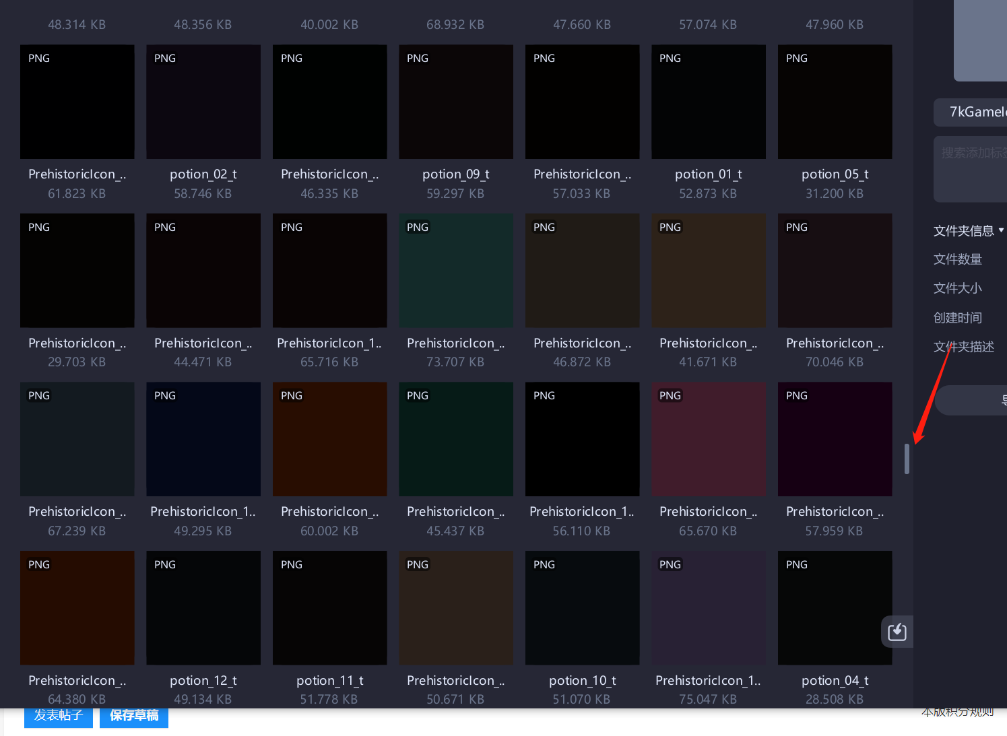This screenshot has width=1007, height=736.
Task: Open the 本版积分规则 link
Action: coord(957,712)
